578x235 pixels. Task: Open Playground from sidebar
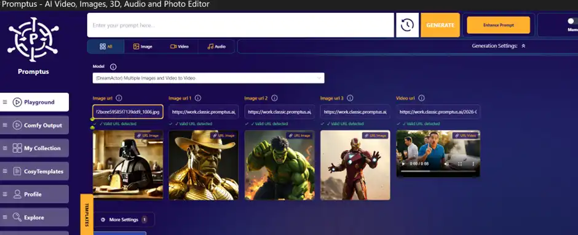click(34, 102)
